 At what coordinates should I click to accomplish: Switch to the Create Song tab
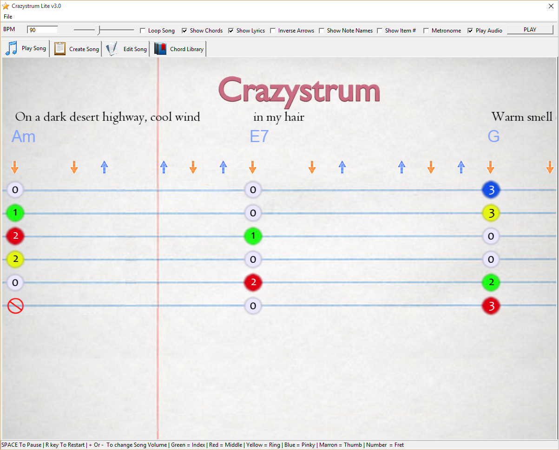pyautogui.click(x=77, y=49)
